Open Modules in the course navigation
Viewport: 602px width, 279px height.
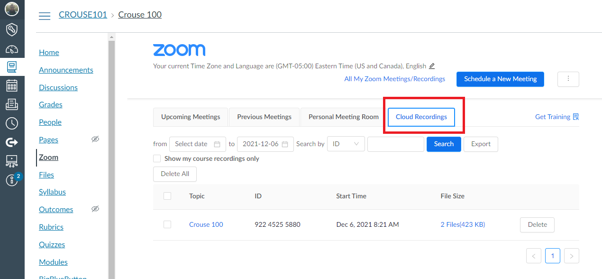53,262
